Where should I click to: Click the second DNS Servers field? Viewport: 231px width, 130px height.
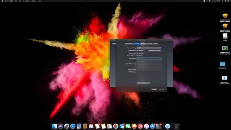point(149,61)
